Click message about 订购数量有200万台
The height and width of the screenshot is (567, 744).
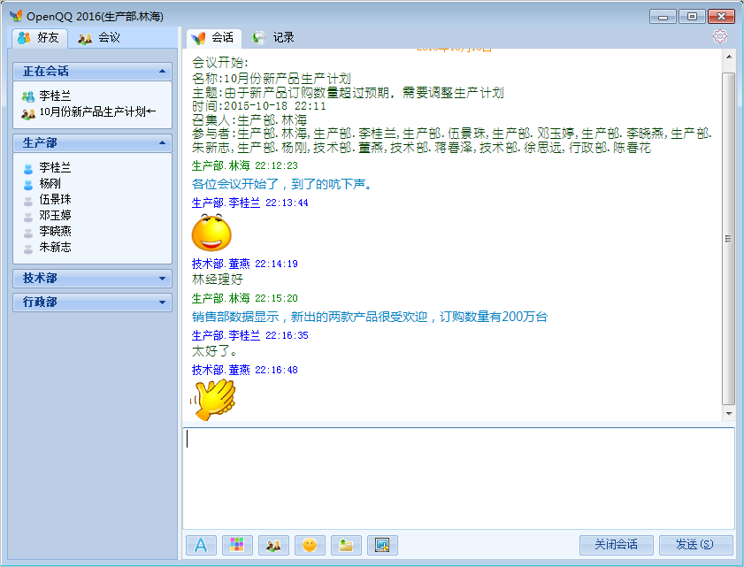(x=370, y=317)
